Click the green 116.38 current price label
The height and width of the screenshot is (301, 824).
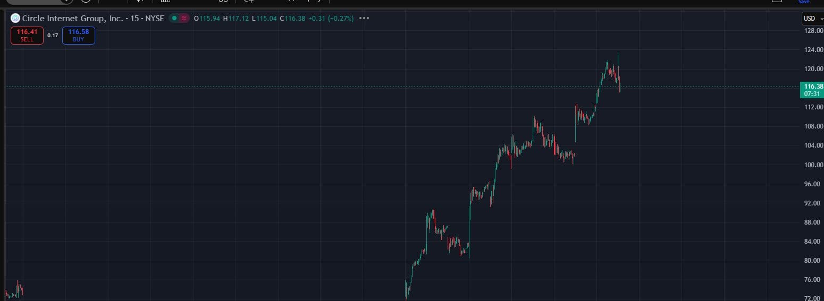pos(813,86)
